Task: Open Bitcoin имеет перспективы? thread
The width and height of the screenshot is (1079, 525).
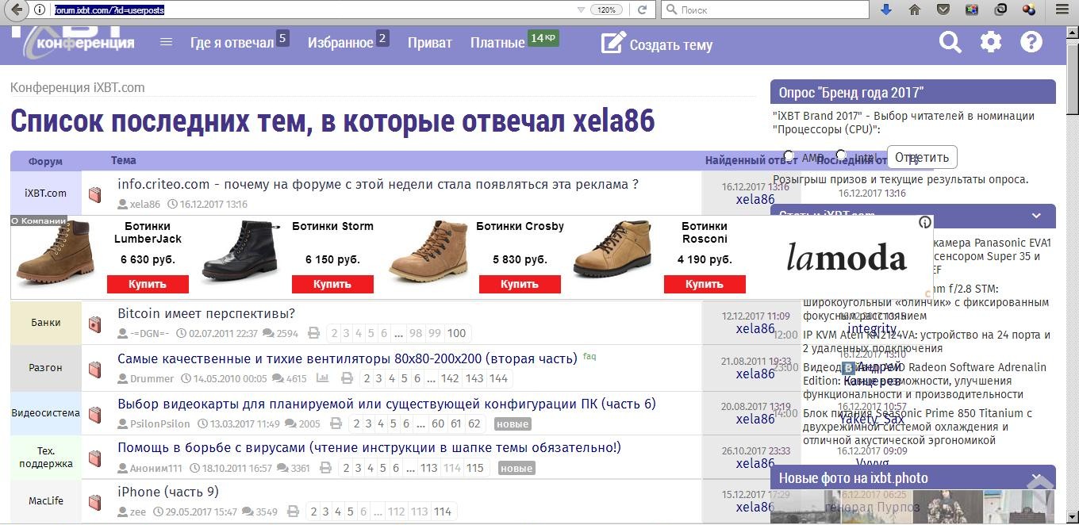Action: (x=206, y=313)
